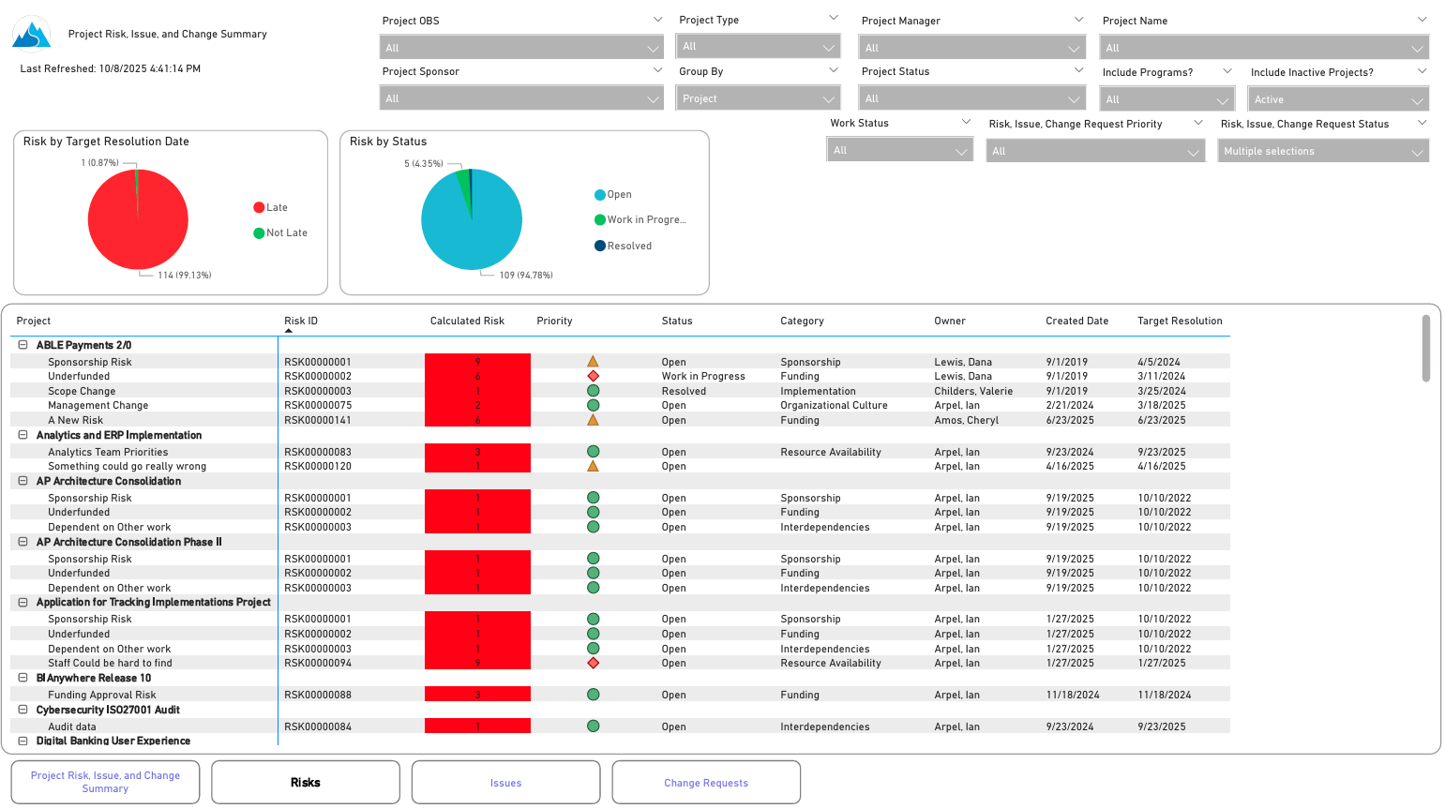Toggle the Late legend item in pie chart
1445x809 pixels.
tap(270, 207)
